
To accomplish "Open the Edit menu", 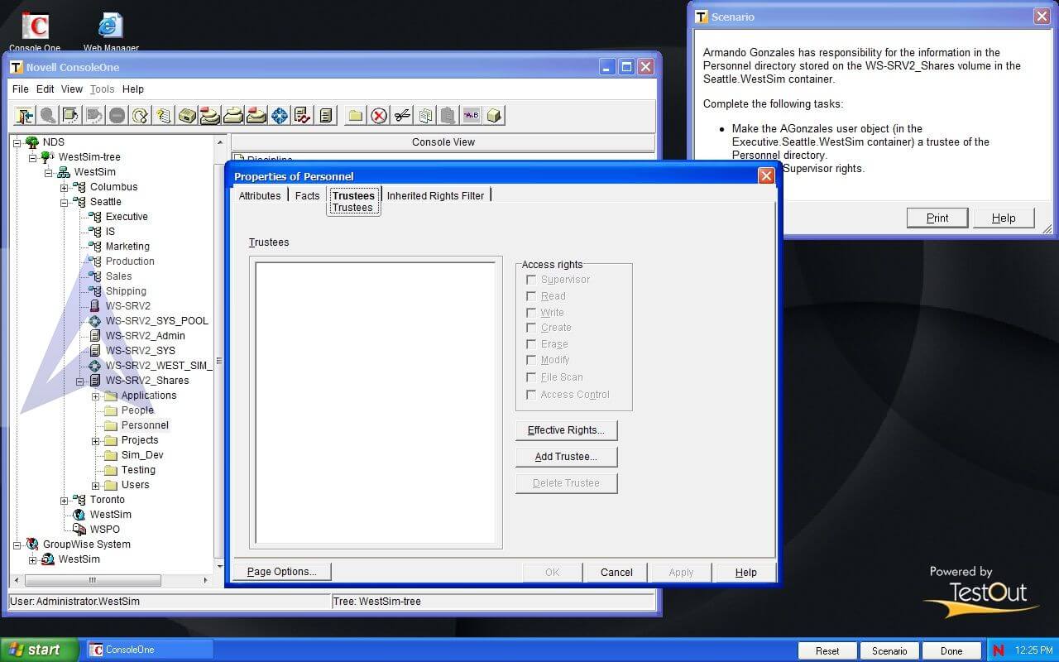I will (46, 89).
